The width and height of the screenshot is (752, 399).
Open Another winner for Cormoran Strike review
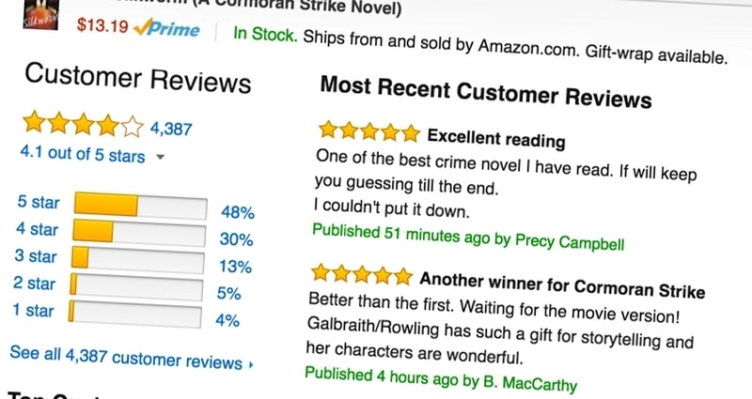click(x=562, y=284)
